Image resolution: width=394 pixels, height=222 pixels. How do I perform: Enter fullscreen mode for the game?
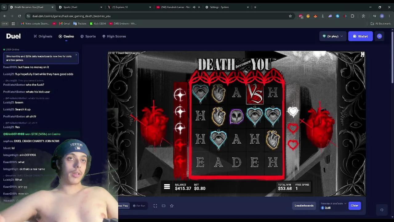click(x=155, y=206)
